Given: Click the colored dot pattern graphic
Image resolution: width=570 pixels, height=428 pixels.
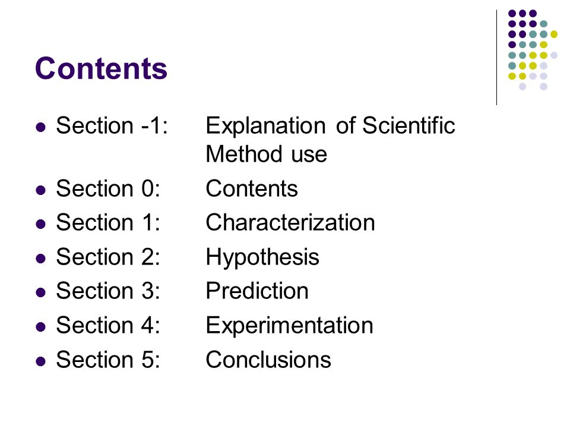Looking at the screenshot, I should 533,50.
